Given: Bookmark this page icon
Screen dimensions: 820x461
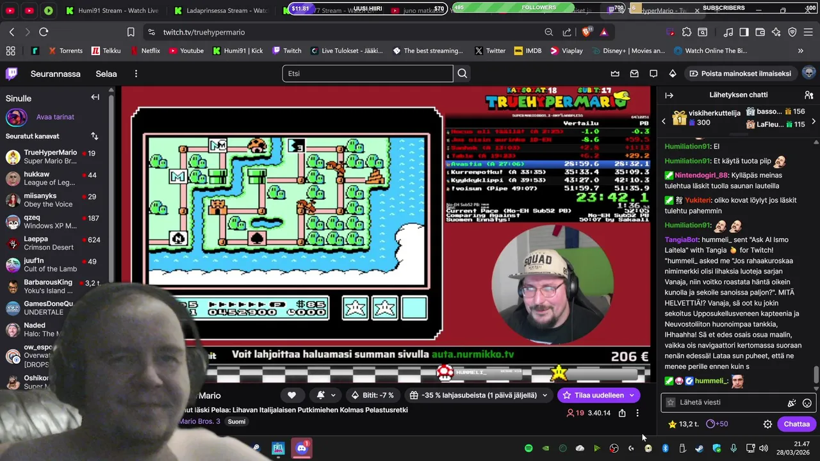Looking at the screenshot, I should tap(131, 32).
